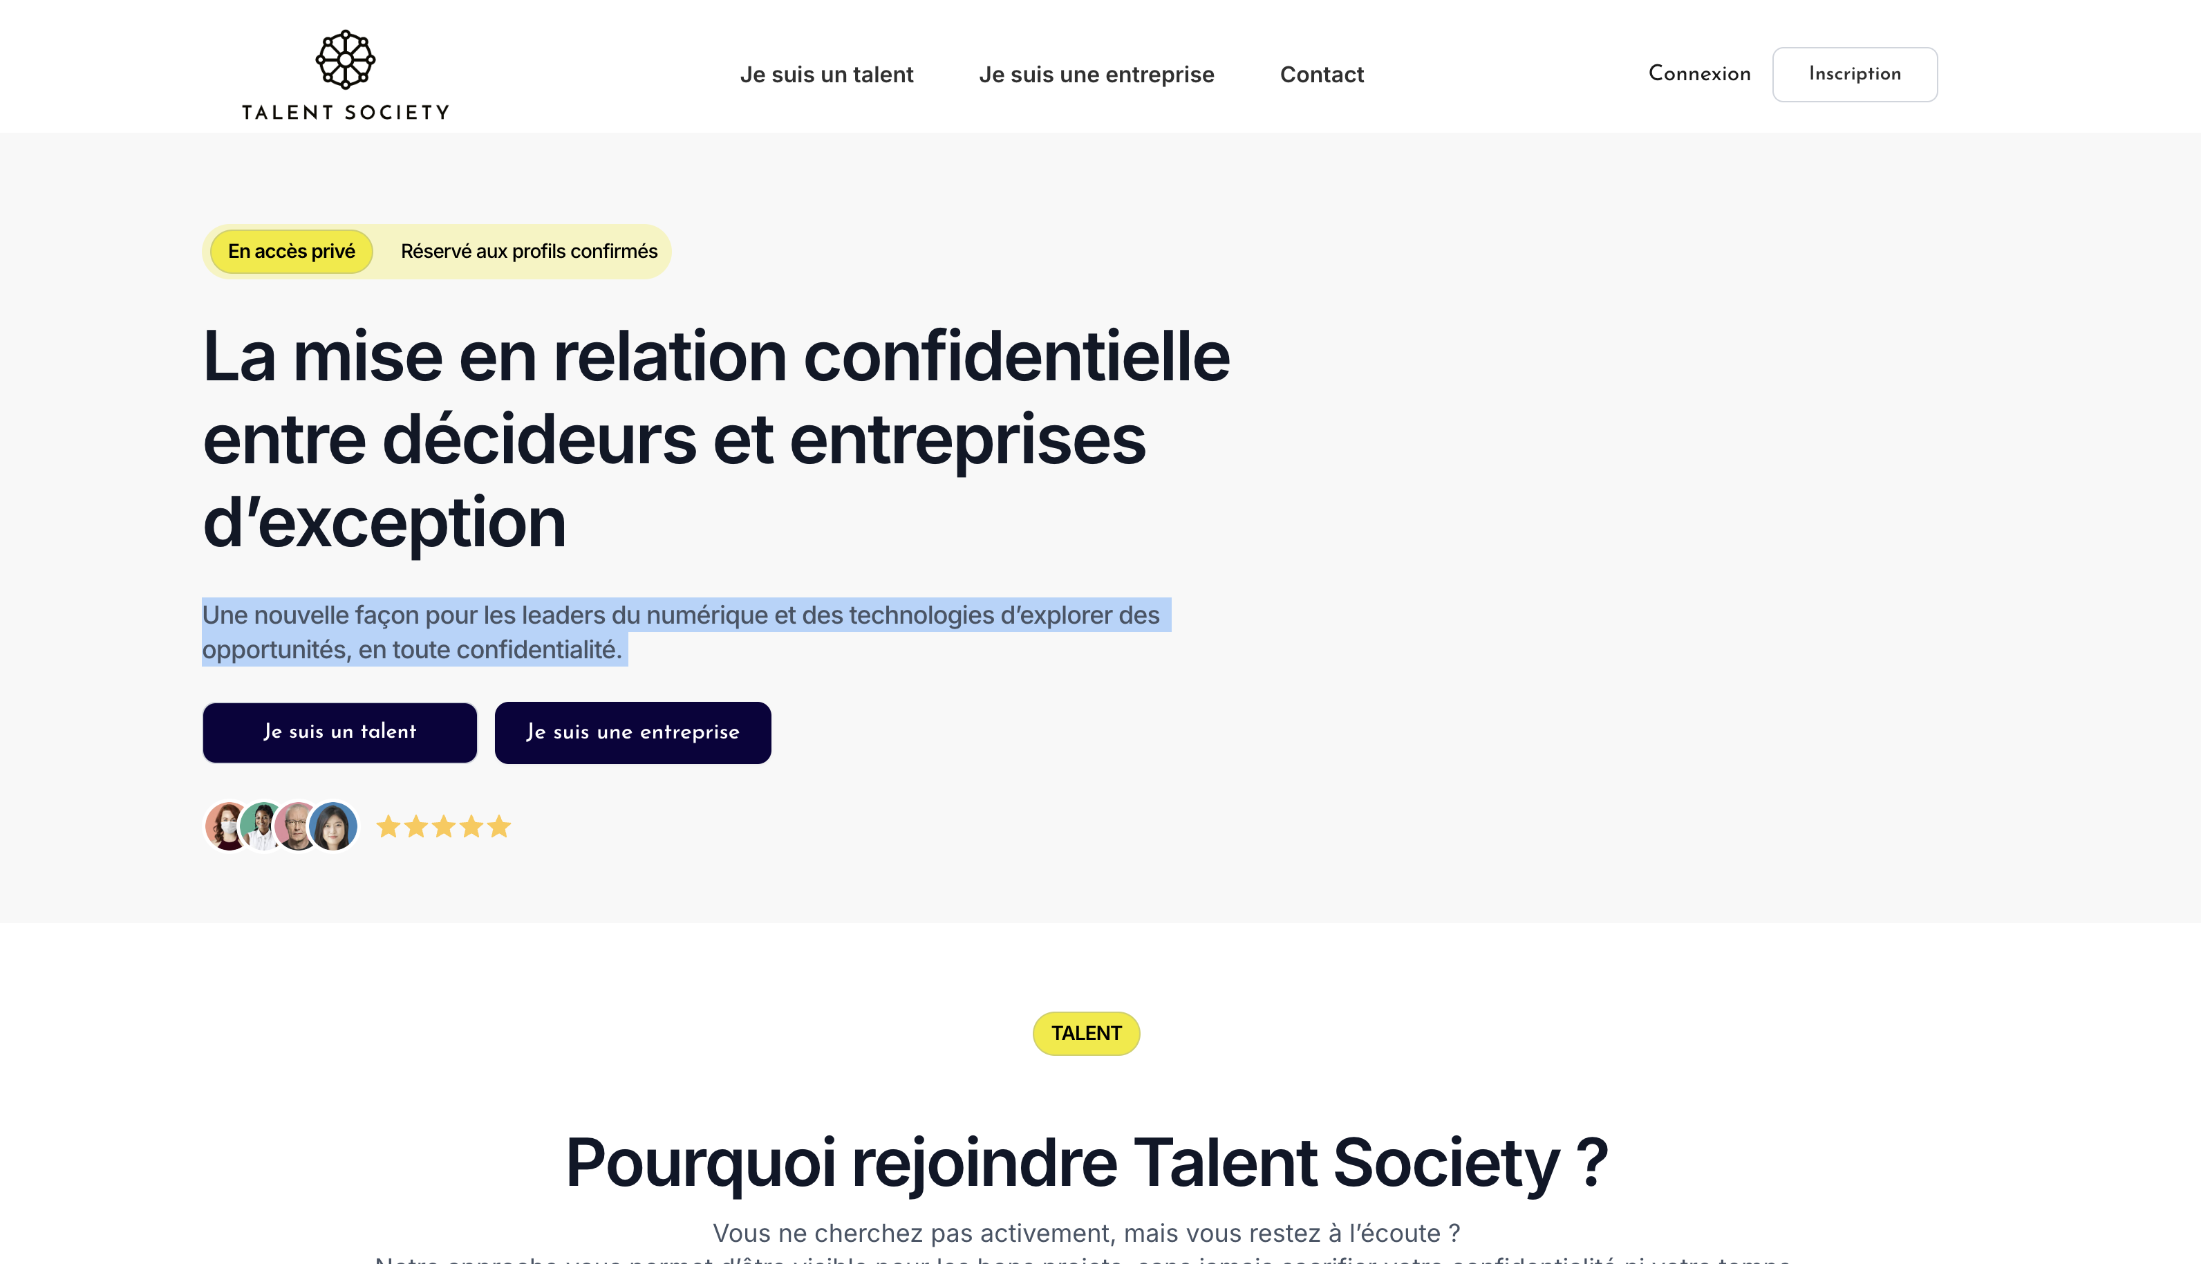
Task: Select the avatar with orange background
Action: (223, 826)
